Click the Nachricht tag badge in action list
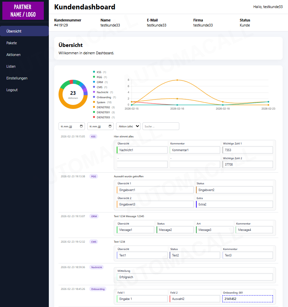Viewport: 288px width, 307px height. 96,267
